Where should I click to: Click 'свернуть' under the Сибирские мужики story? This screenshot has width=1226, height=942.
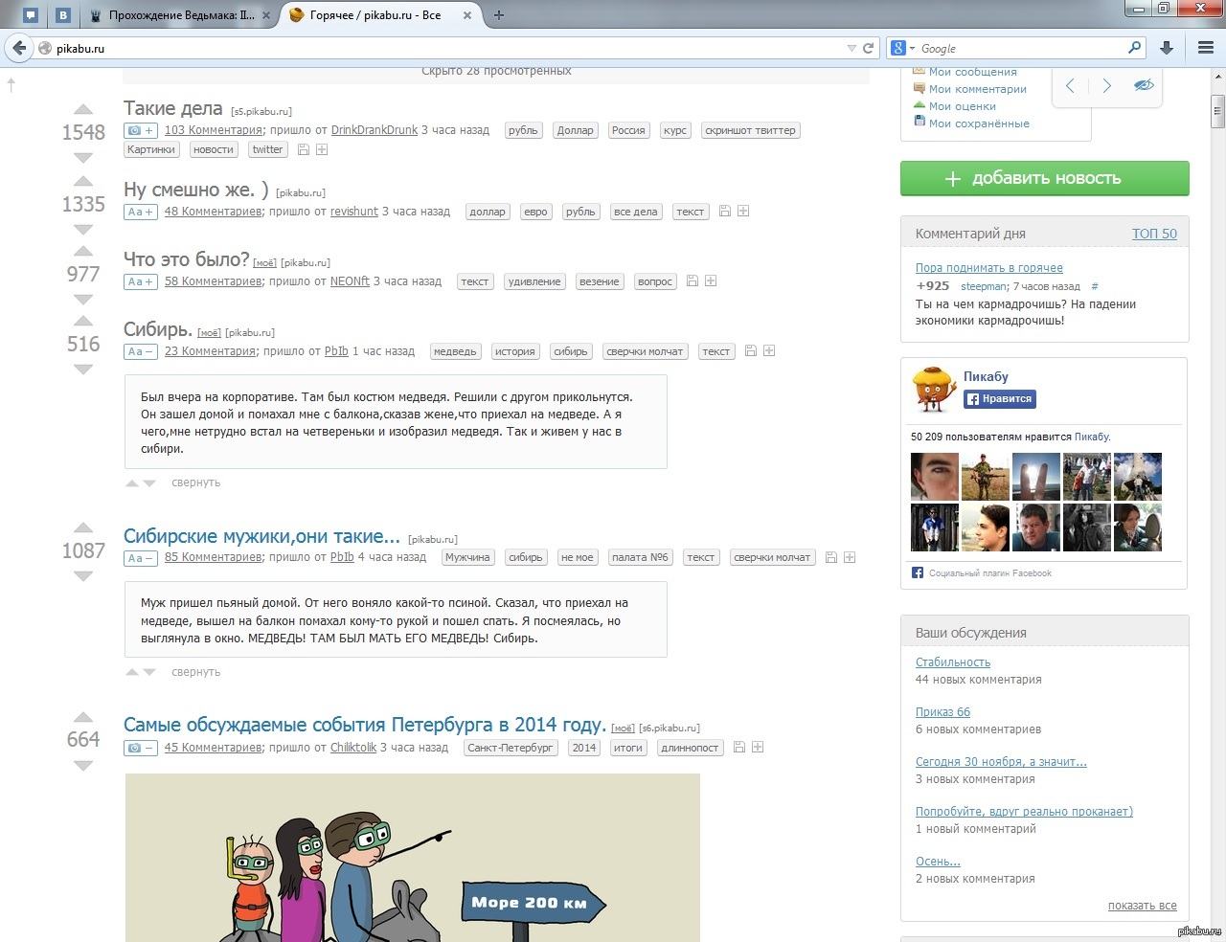tap(195, 672)
